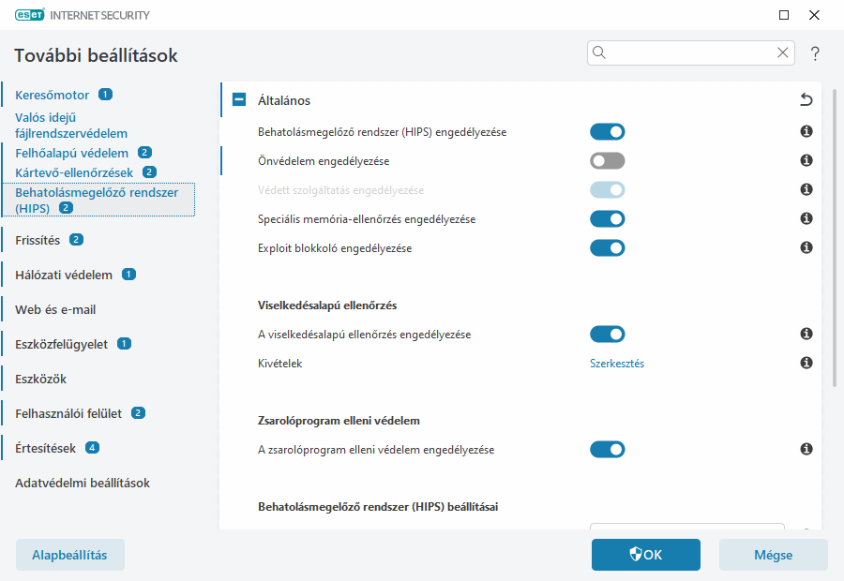Expand the Frissítés sidebar category

(38, 240)
